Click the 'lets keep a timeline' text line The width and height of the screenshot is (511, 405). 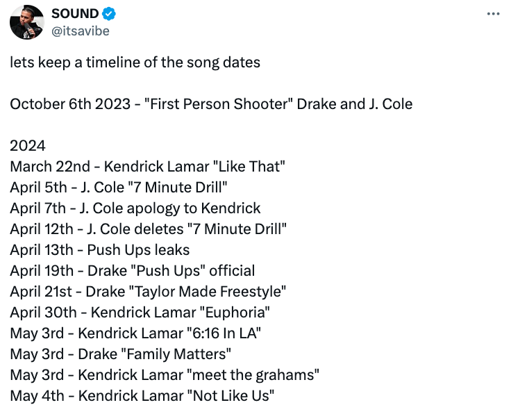point(135,63)
